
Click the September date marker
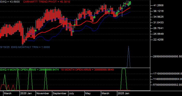60,93
